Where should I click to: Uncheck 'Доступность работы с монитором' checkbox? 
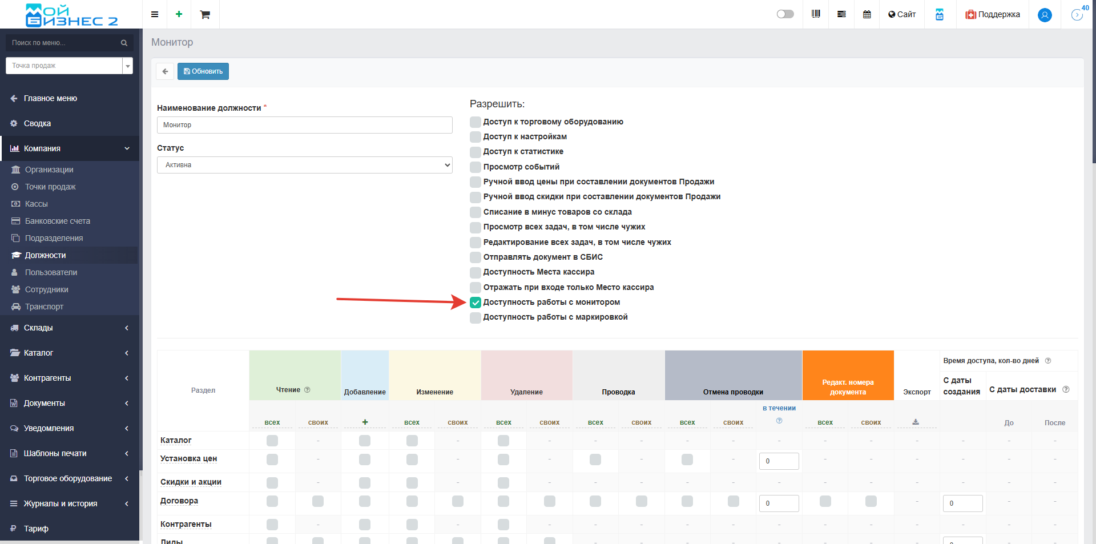click(476, 303)
